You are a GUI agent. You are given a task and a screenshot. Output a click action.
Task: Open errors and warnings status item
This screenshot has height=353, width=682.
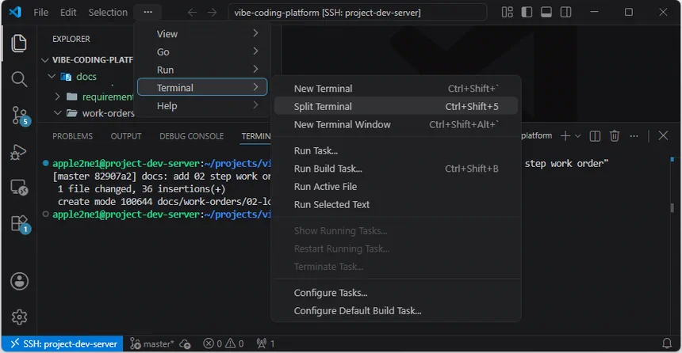(223, 344)
